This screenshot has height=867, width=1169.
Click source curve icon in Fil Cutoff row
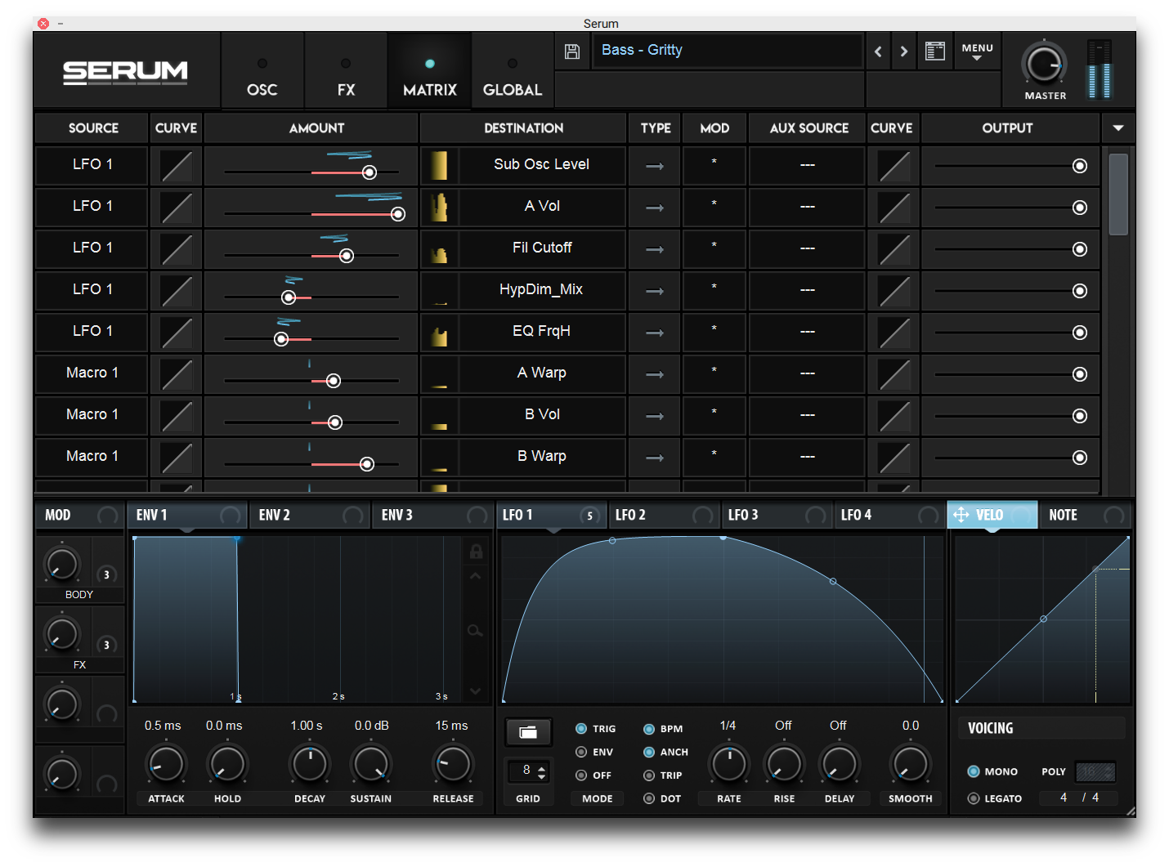[177, 249]
